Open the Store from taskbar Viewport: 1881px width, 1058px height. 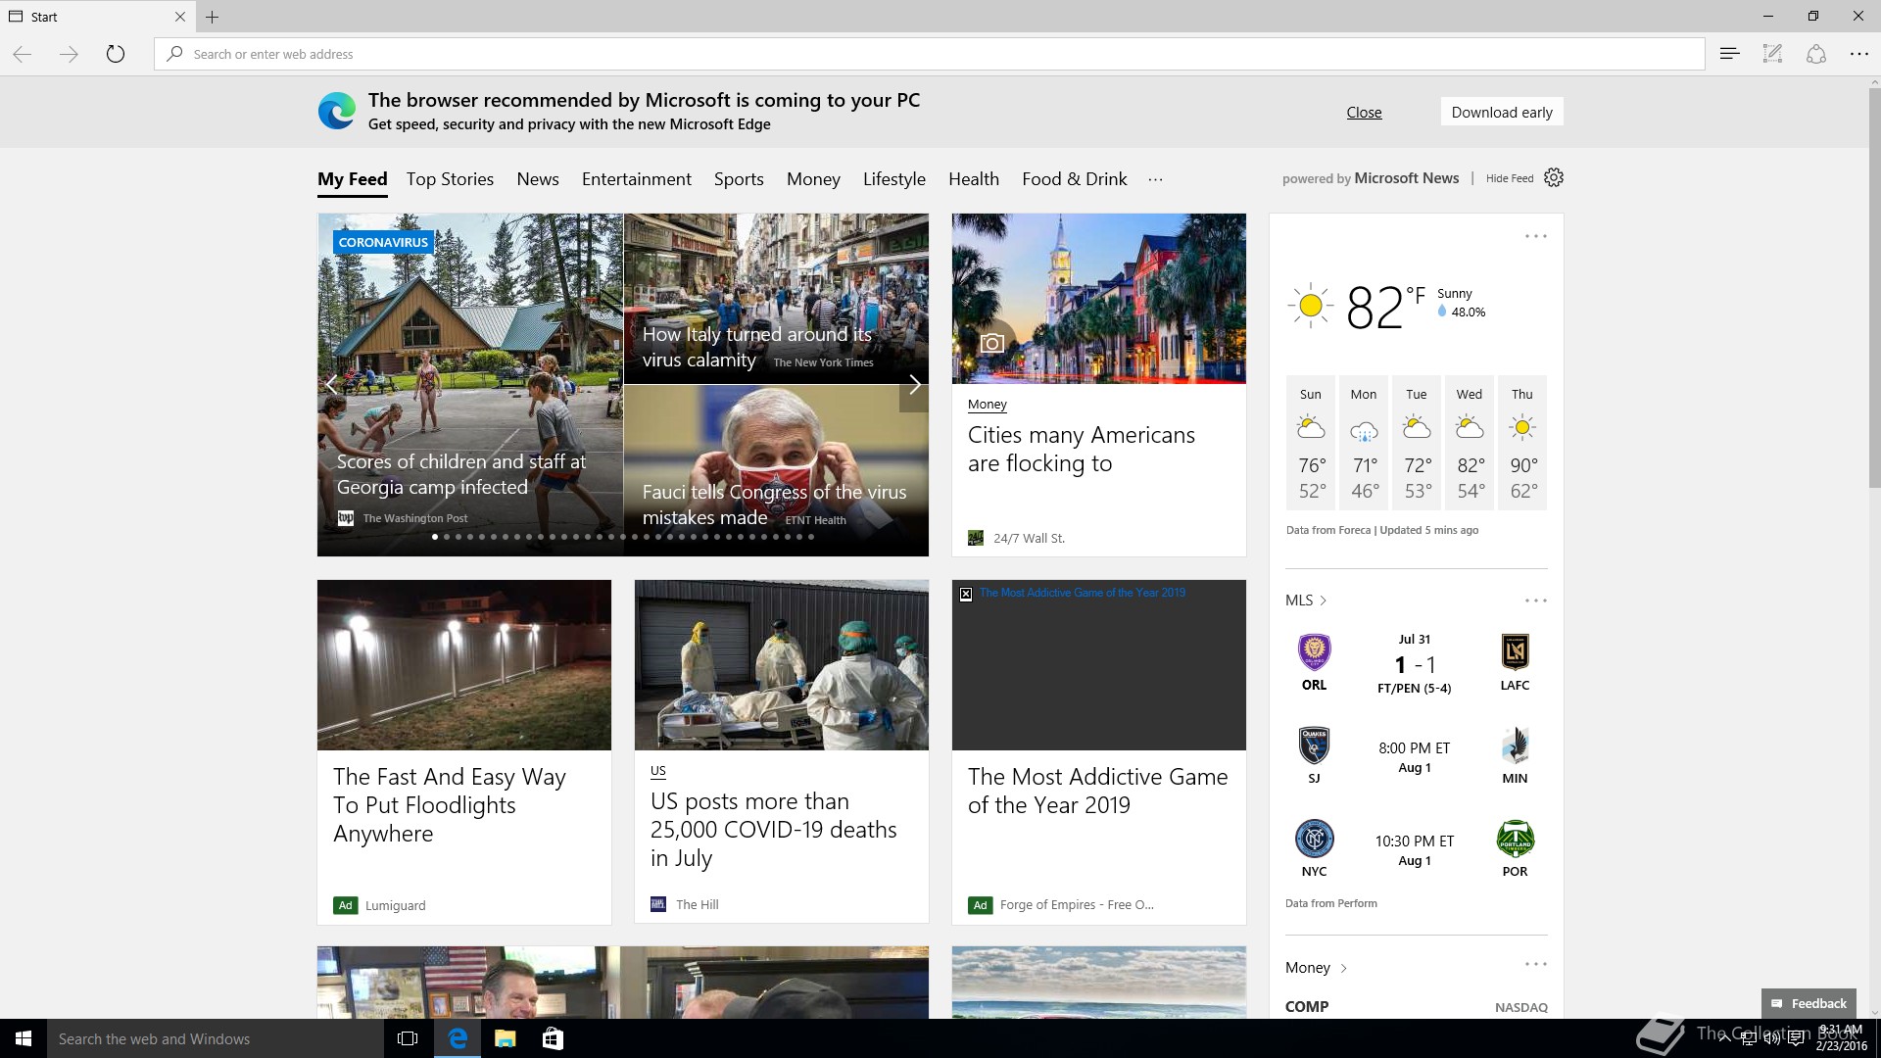(553, 1038)
